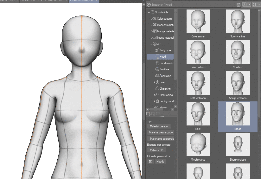The height and width of the screenshot is (179, 261).
Task: Select the Pose folder
Action: [x=161, y=82]
